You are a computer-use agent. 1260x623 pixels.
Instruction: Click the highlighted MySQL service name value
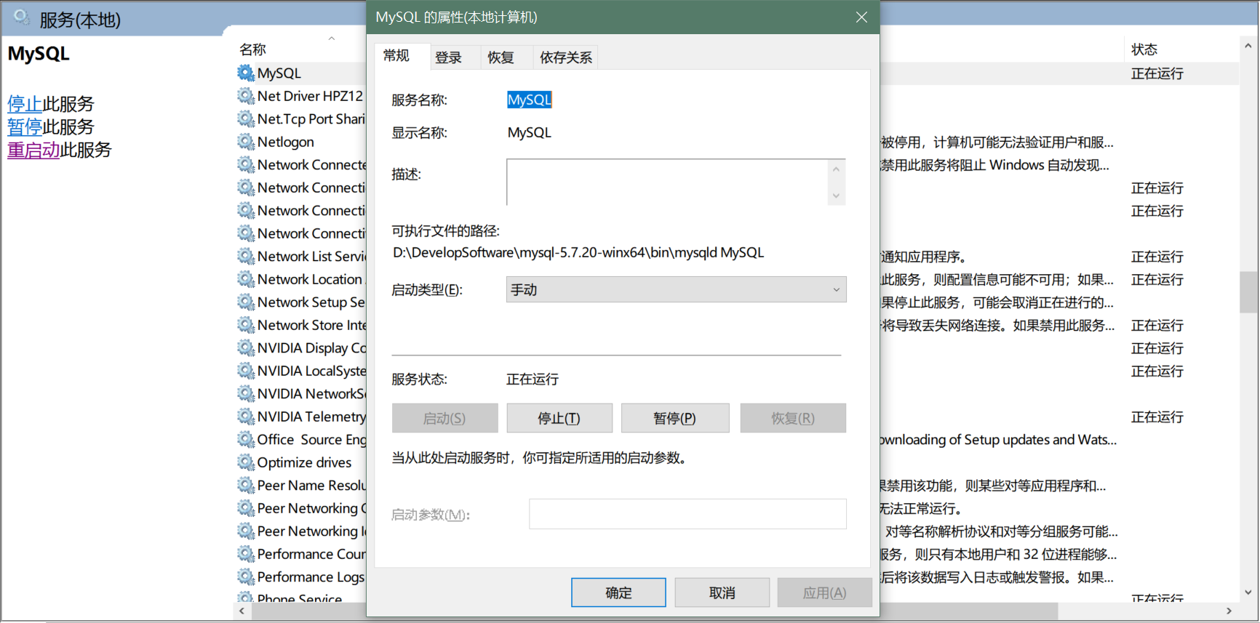tap(530, 100)
